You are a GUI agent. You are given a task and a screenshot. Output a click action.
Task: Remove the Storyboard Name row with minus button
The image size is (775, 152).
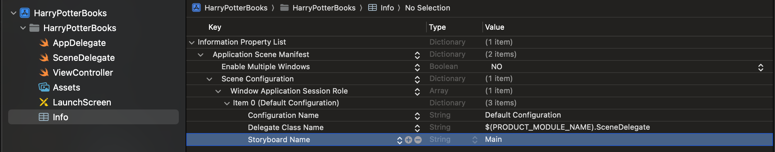click(x=418, y=140)
